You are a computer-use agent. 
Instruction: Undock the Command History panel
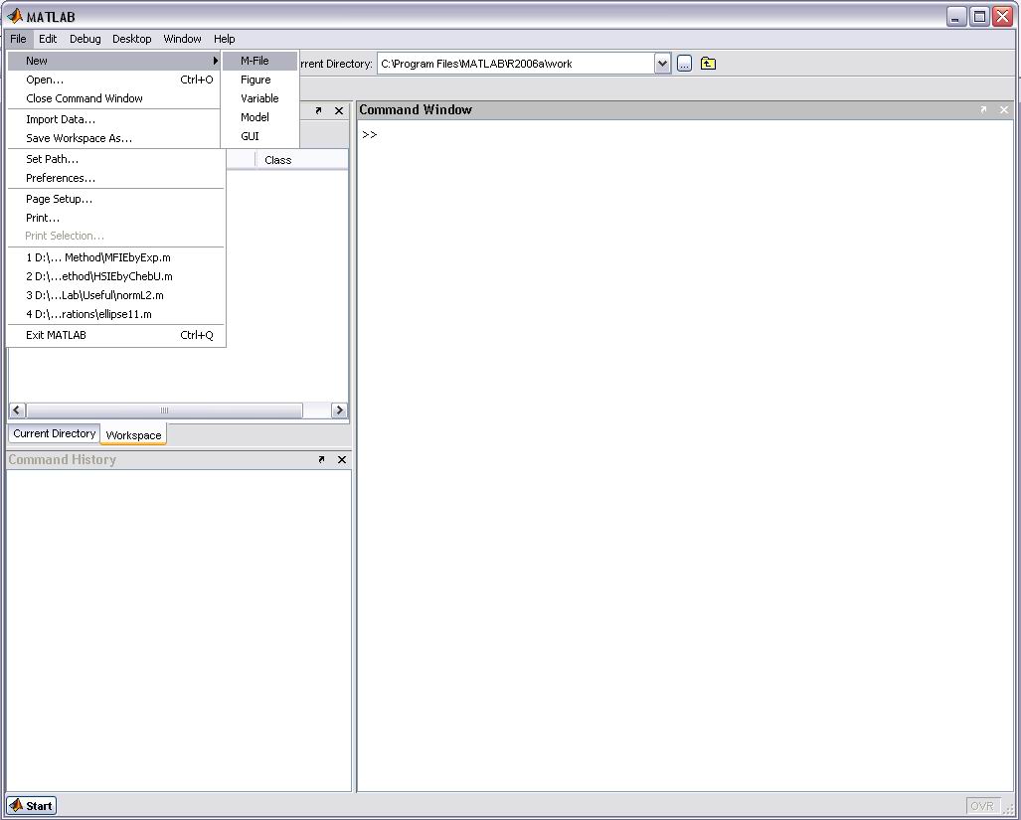coord(321,459)
